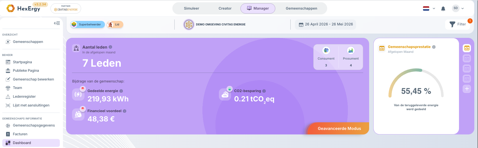
Task: Click the Startpagina sidebar icon
Action: coord(8,62)
